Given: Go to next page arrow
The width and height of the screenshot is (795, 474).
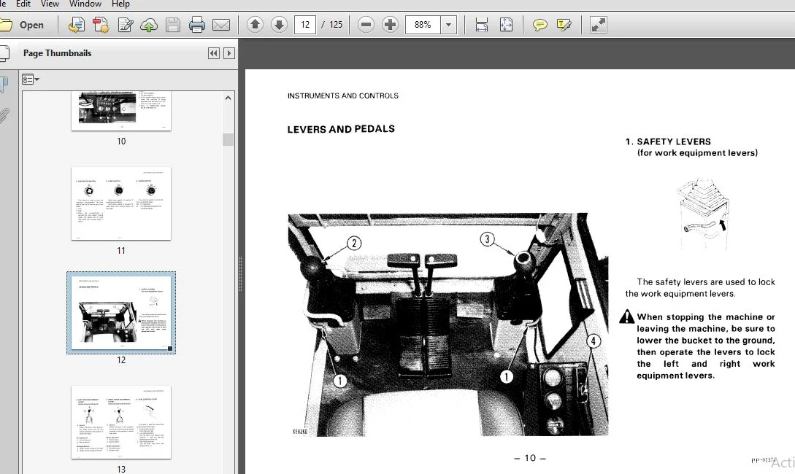Looking at the screenshot, I should pyautogui.click(x=279, y=24).
